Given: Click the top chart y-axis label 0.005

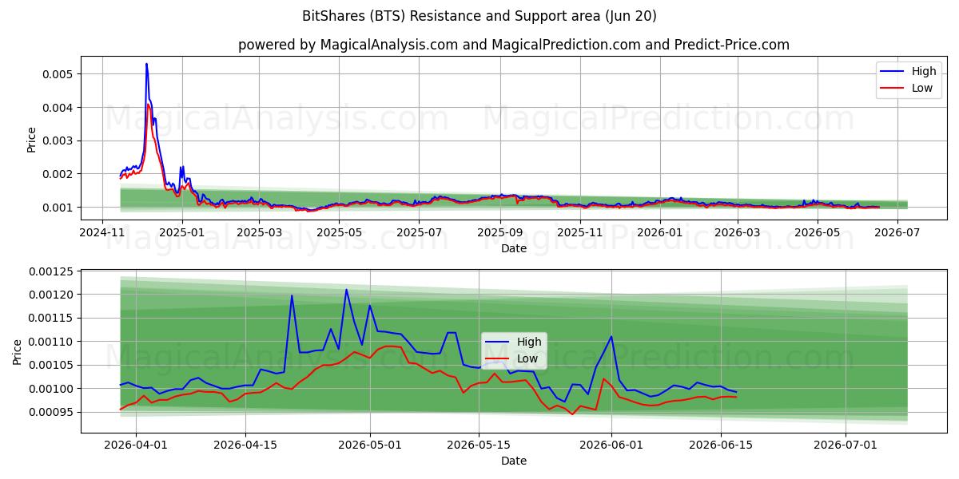Looking at the screenshot, I should [58, 74].
